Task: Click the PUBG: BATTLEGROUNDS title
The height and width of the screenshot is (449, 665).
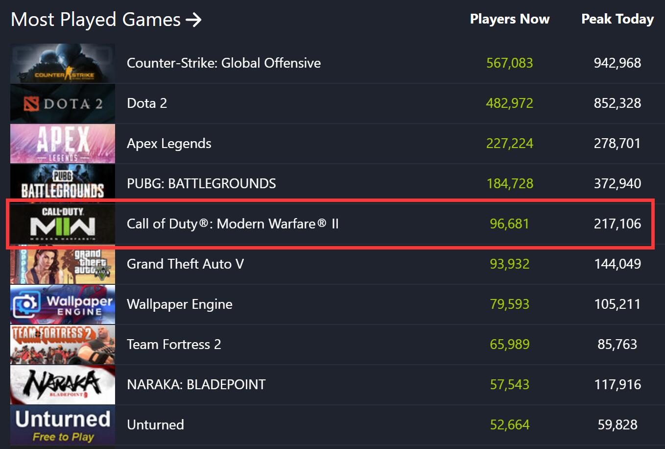Action: 201,184
